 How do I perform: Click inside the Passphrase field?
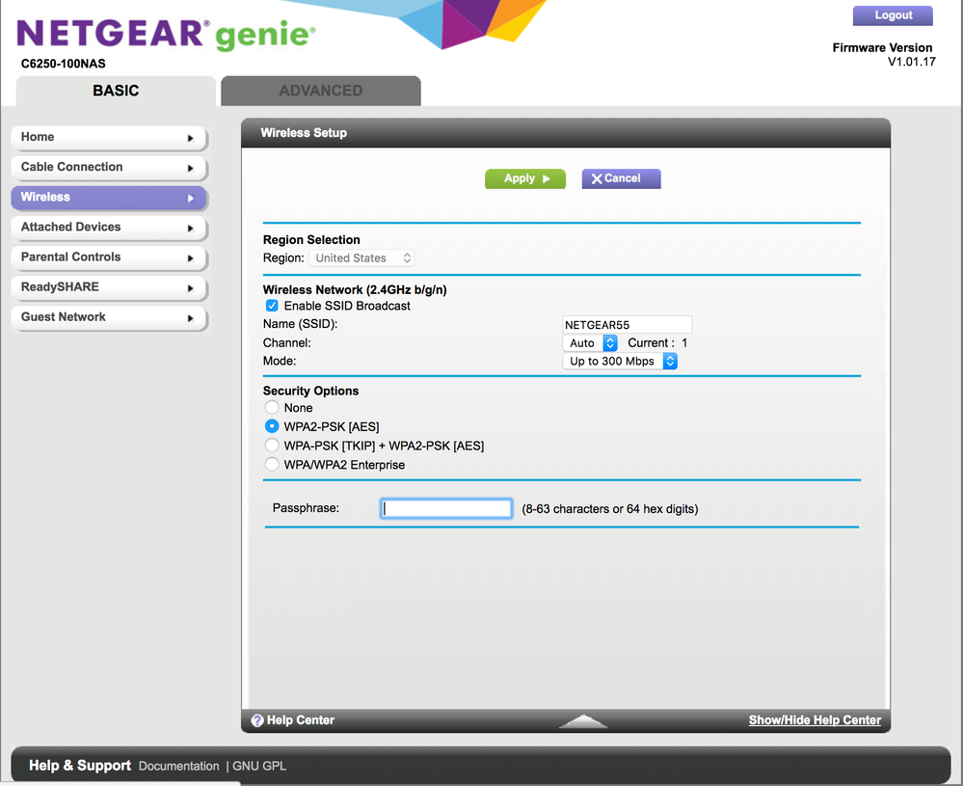tap(445, 508)
